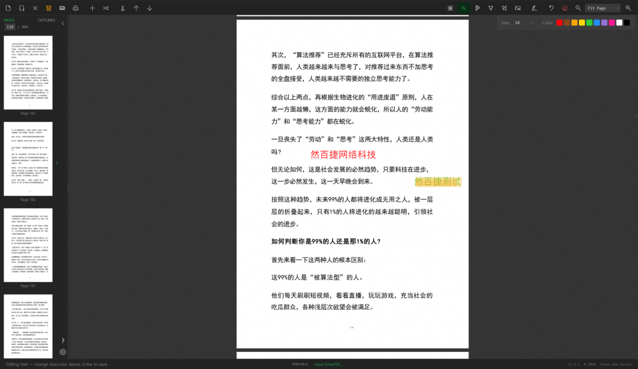Open a PDF file with the import icon
This screenshot has height=369, width=638.
coord(22,8)
